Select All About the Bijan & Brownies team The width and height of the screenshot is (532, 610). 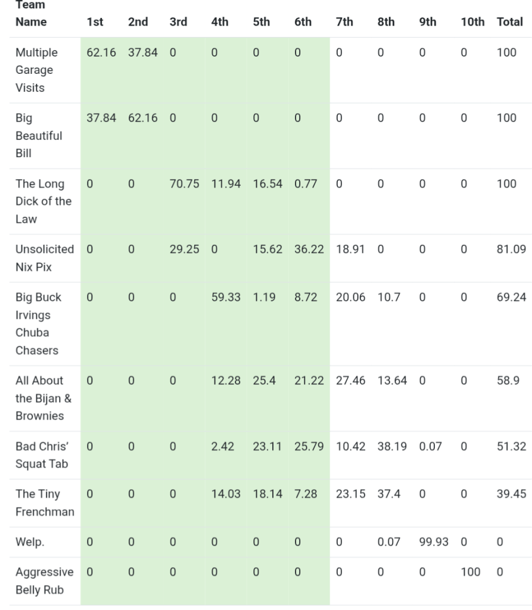[x=43, y=398]
